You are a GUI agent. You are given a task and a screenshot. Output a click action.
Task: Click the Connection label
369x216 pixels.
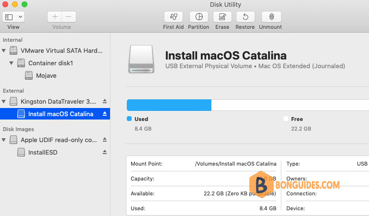pos(301,193)
